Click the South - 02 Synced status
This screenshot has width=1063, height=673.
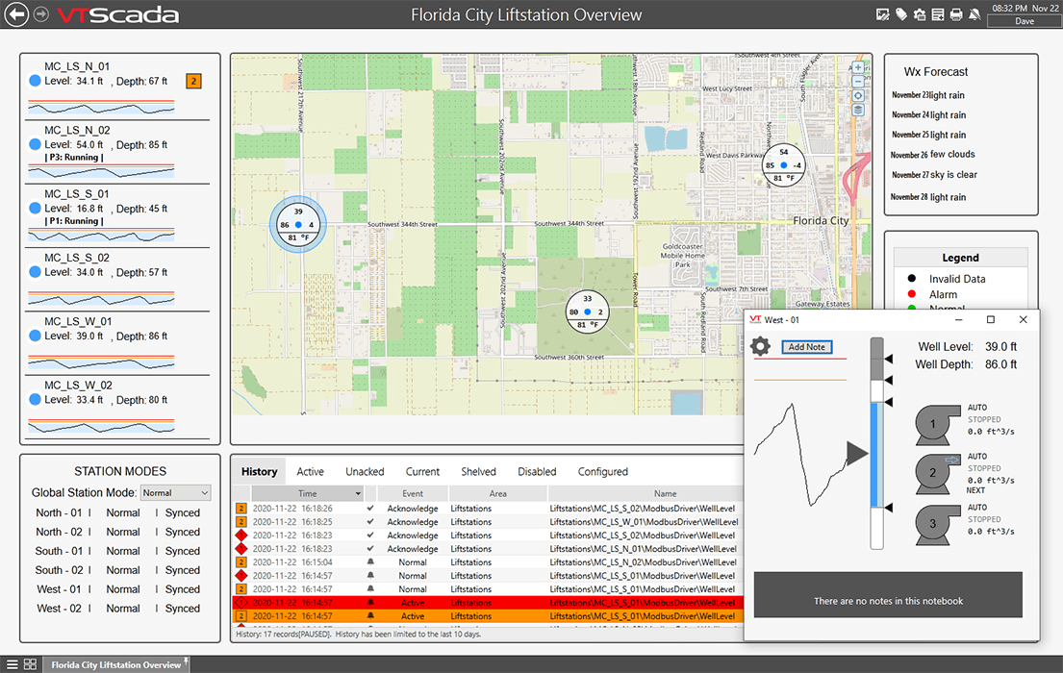click(183, 571)
